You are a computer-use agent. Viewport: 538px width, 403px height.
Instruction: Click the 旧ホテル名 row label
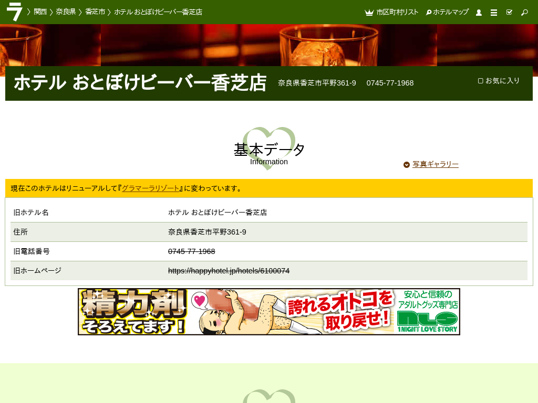click(31, 213)
